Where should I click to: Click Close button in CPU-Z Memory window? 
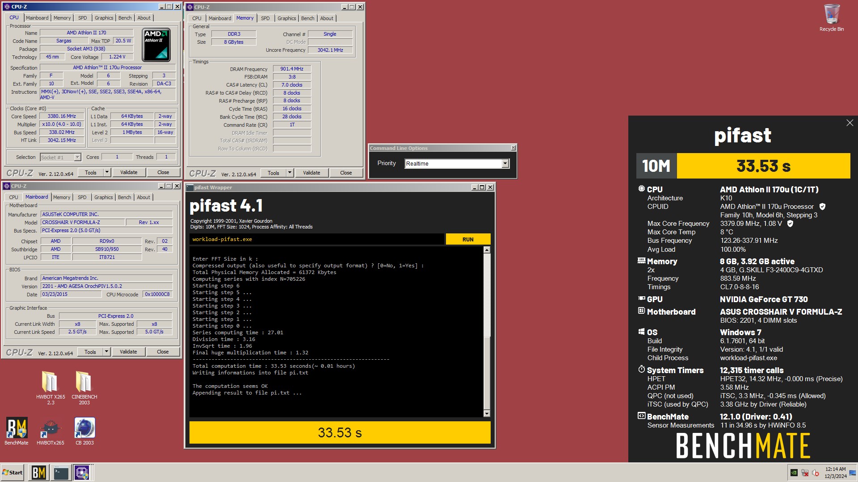tap(346, 173)
